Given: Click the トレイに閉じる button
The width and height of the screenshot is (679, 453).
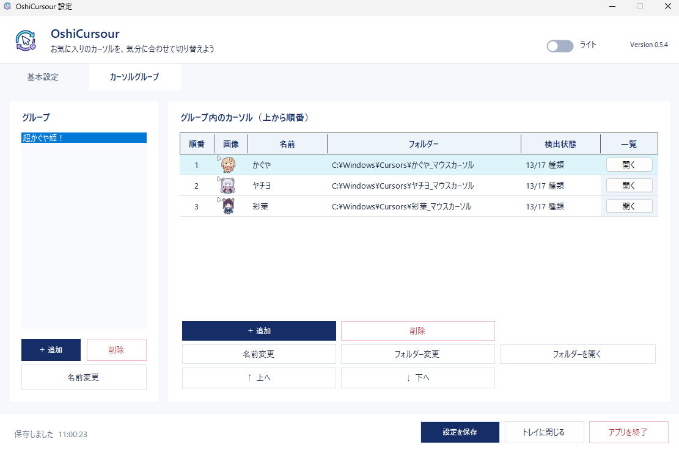Looking at the screenshot, I should [x=545, y=432].
